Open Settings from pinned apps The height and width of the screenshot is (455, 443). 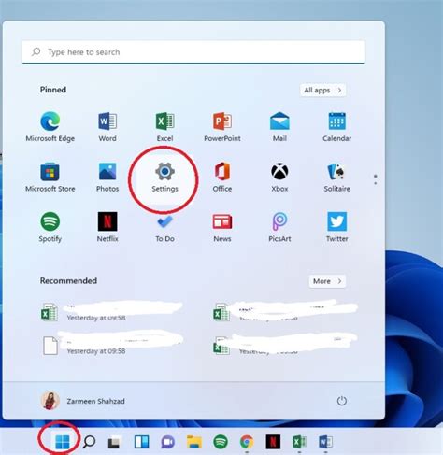[x=164, y=177]
